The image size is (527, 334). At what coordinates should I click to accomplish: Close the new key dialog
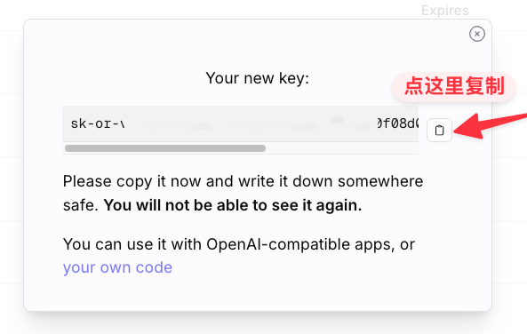point(477,34)
